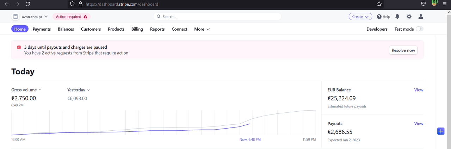Screen dimensions: 451x149
Task: Open the Developers link
Action: (377, 29)
